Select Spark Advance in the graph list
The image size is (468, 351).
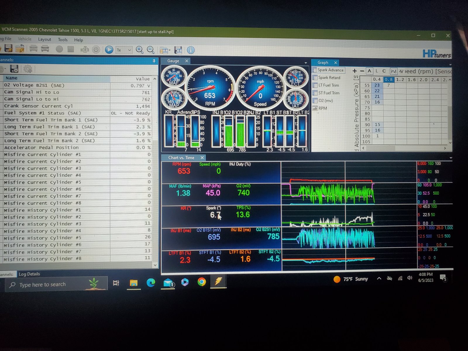click(328, 70)
